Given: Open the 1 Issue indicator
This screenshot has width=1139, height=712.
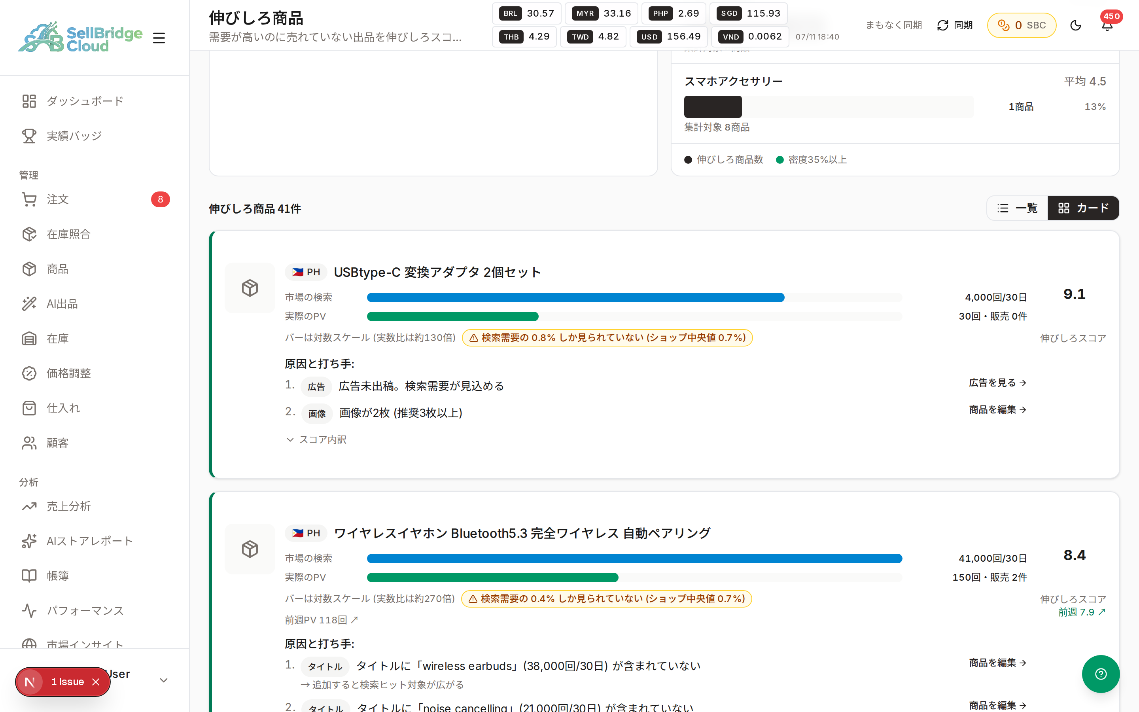Looking at the screenshot, I should (x=68, y=682).
